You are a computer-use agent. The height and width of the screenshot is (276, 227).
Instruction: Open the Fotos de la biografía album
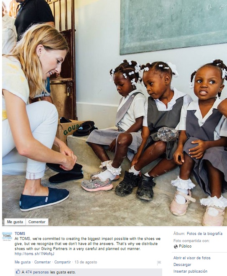pos(204,234)
